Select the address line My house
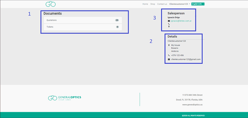The image size is (248, 118). 175,45
